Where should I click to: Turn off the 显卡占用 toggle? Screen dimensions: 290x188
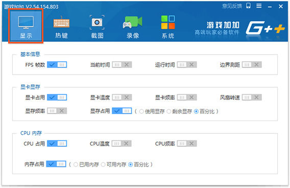point(57,98)
